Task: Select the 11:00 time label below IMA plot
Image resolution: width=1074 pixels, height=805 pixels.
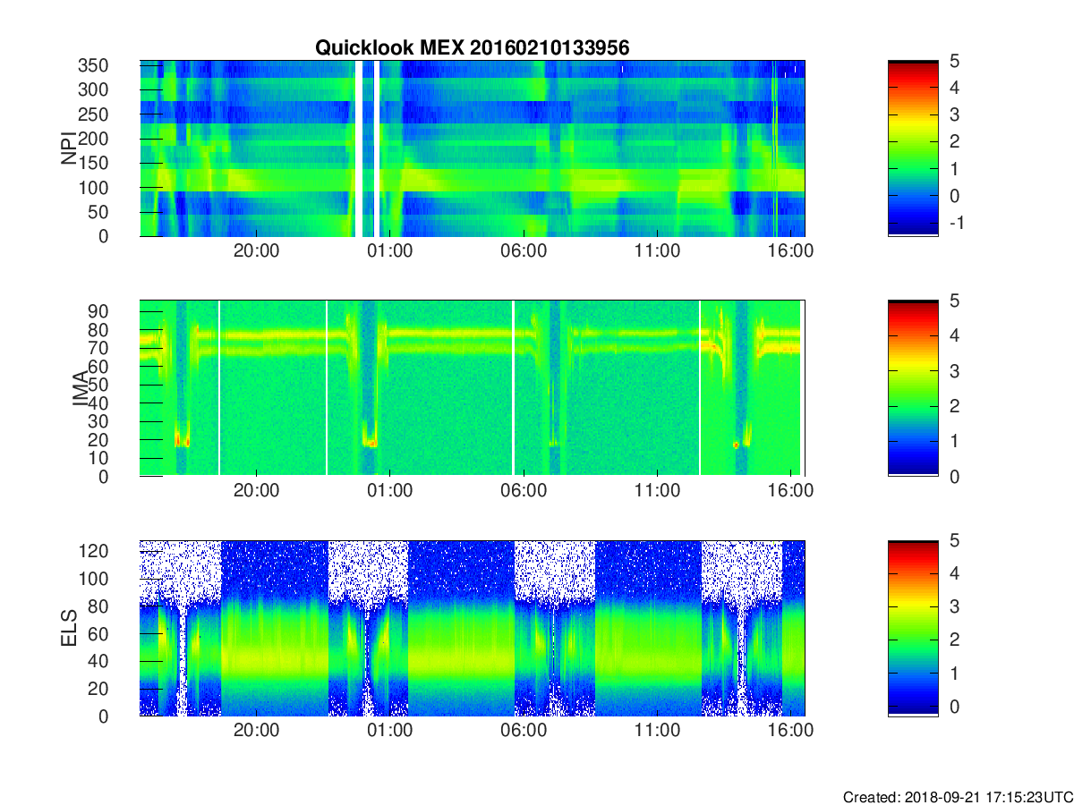Action: (657, 493)
